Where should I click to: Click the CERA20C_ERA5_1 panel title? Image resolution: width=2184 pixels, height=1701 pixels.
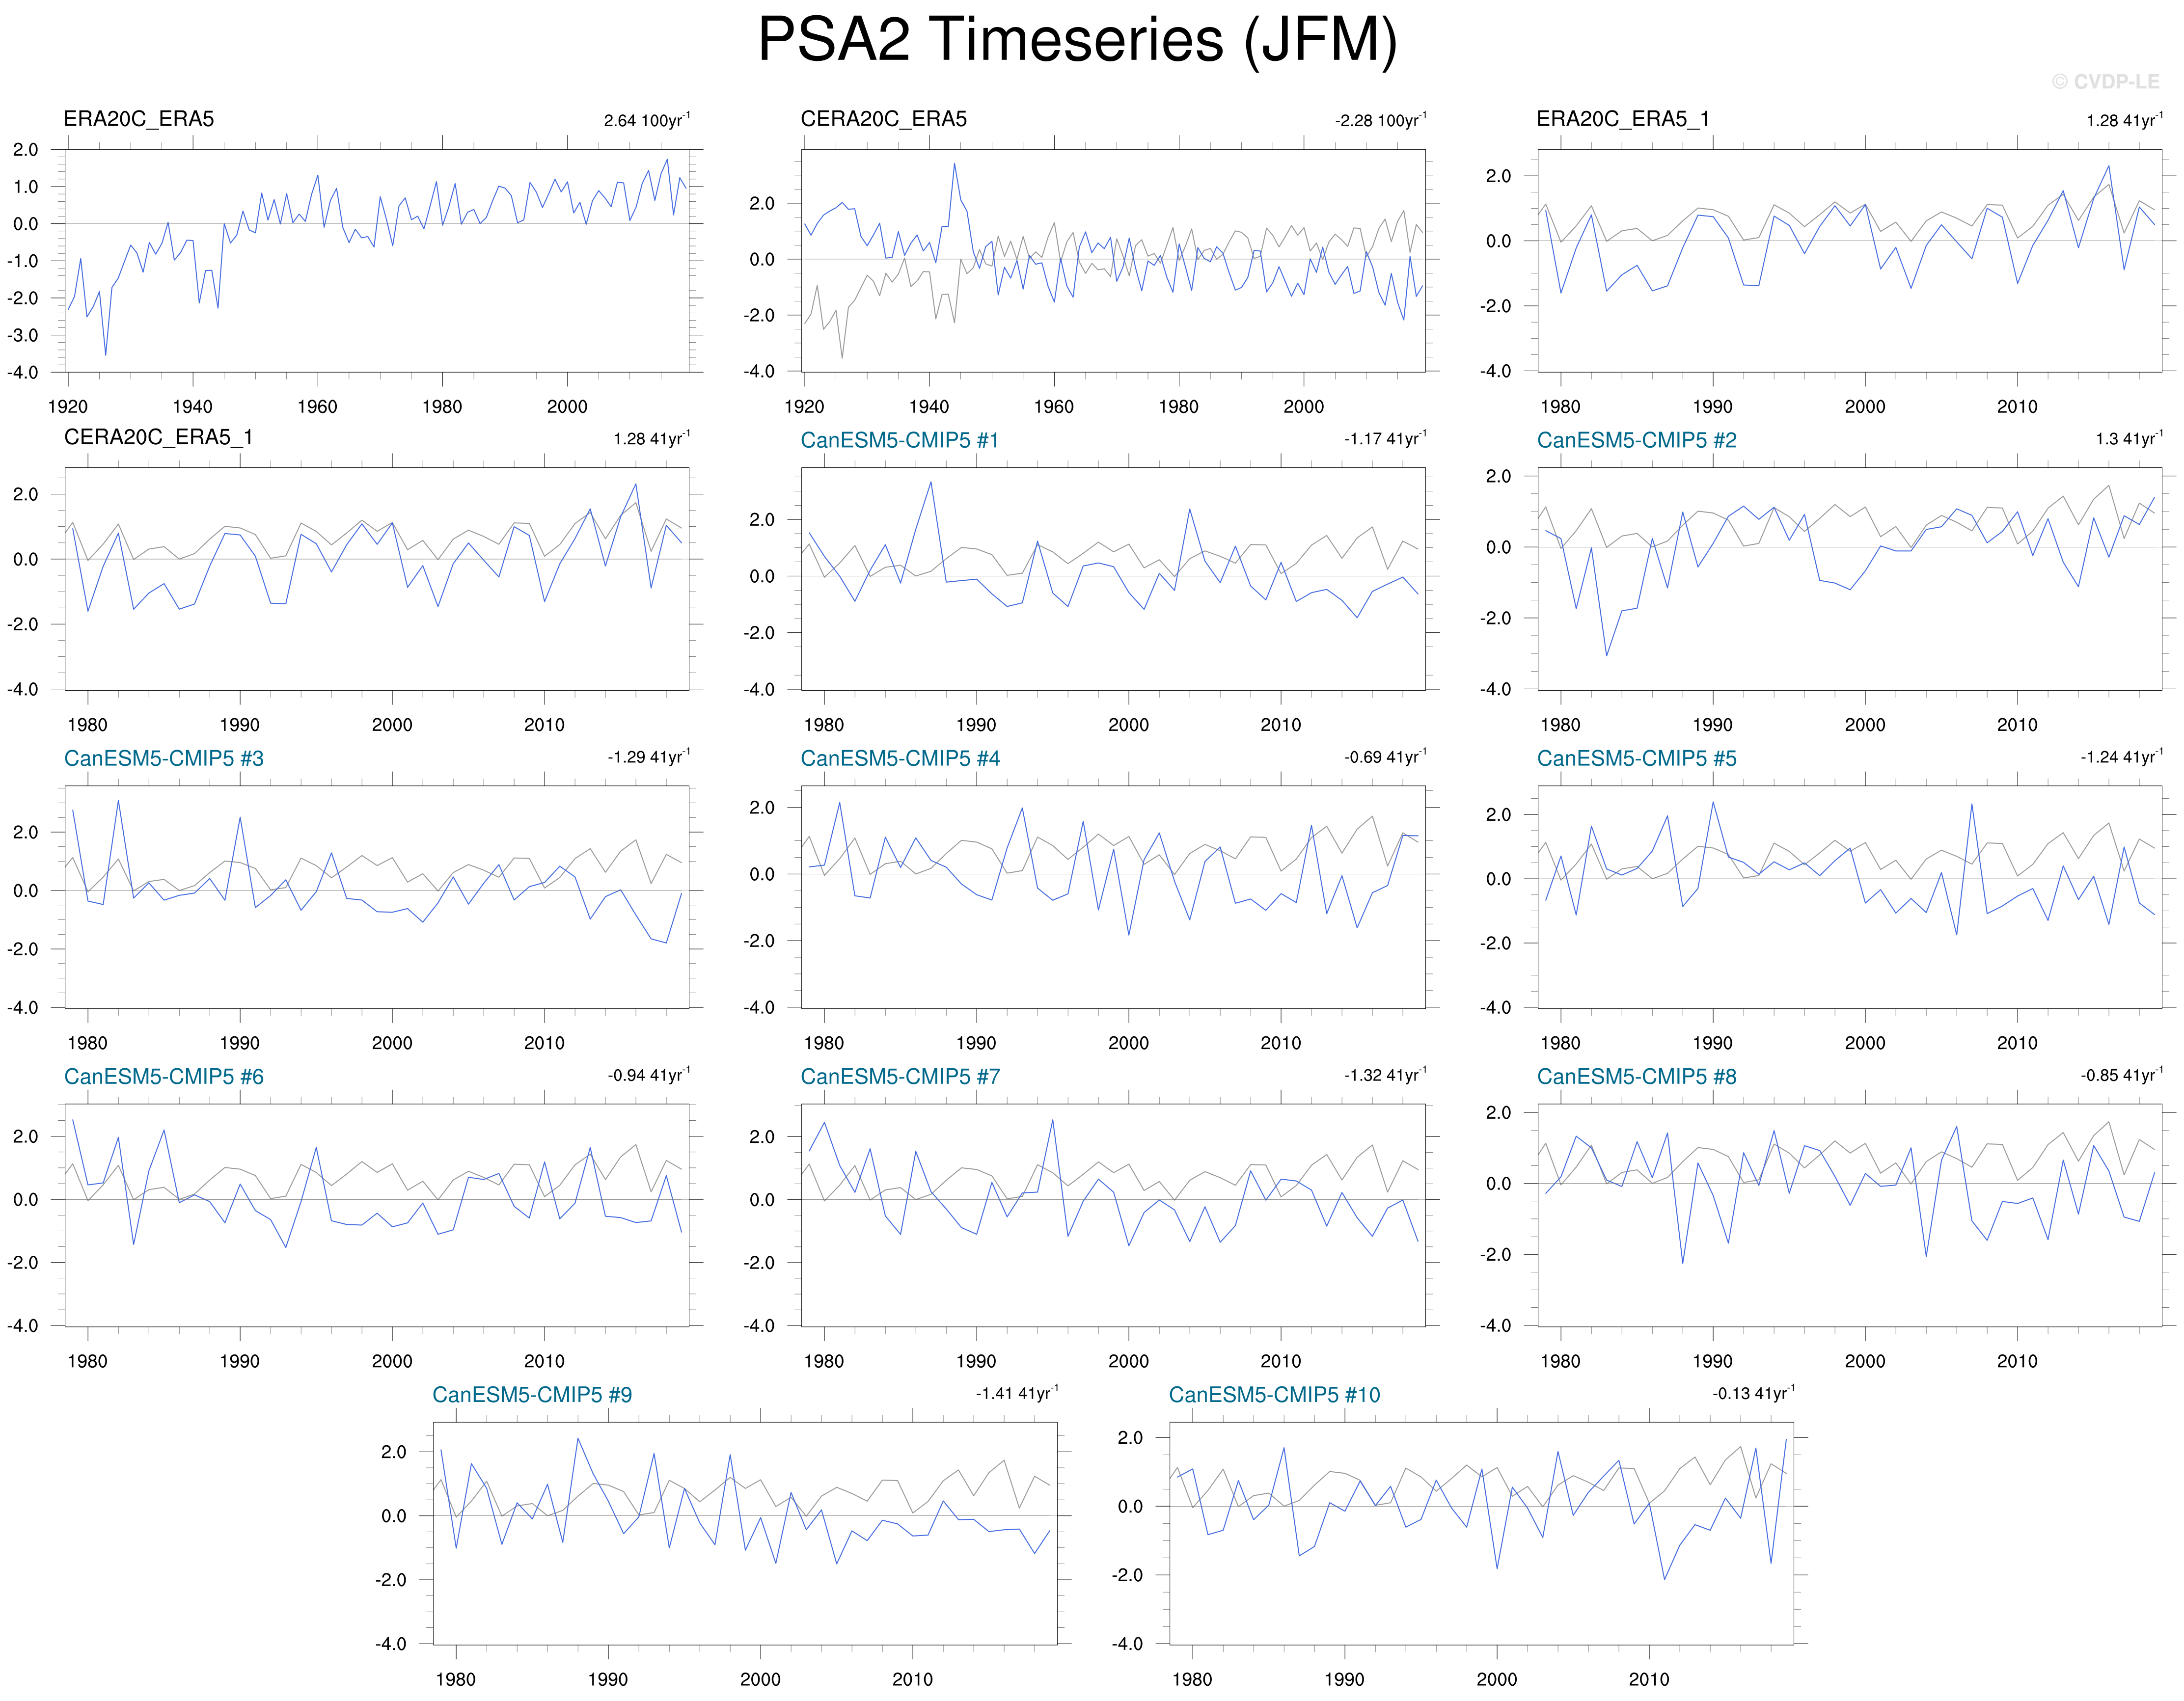(x=158, y=437)
